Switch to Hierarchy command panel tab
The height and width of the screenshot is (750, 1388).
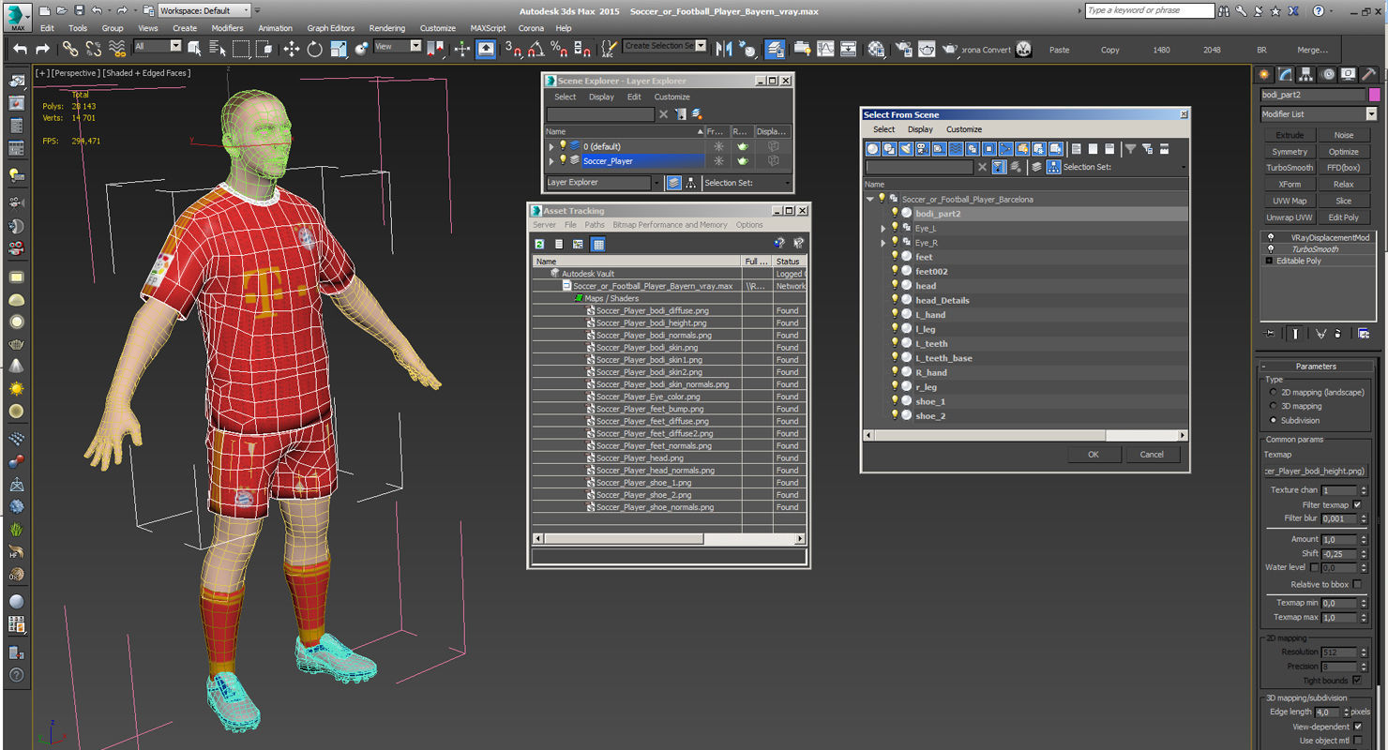pyautogui.click(x=1306, y=74)
